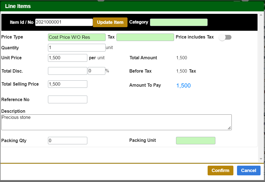Open the Tax selection field
Screen dimensions: 265x182
tap(145, 37)
